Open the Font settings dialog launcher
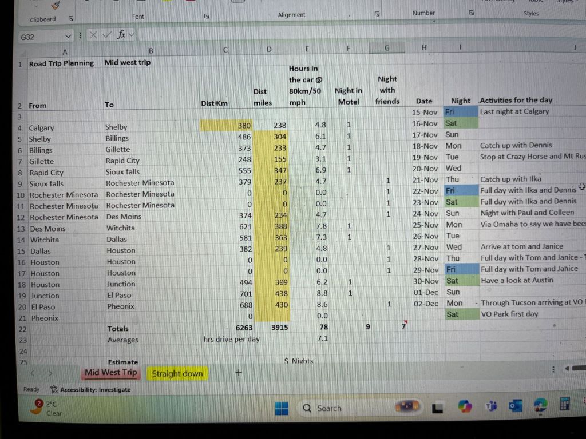Screen dimensions: 586x439 207,16
